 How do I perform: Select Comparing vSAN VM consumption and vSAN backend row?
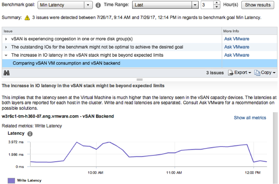click(139, 63)
